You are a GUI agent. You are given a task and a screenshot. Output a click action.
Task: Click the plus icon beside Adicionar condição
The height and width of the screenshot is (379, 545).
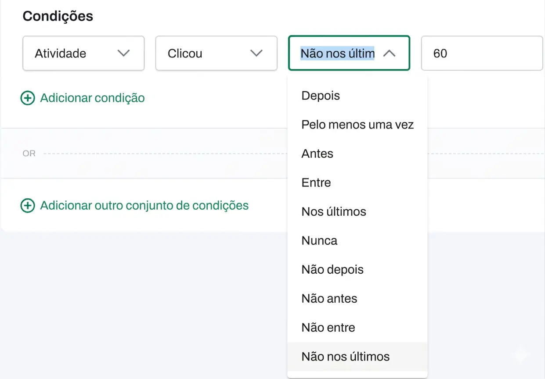pos(28,98)
